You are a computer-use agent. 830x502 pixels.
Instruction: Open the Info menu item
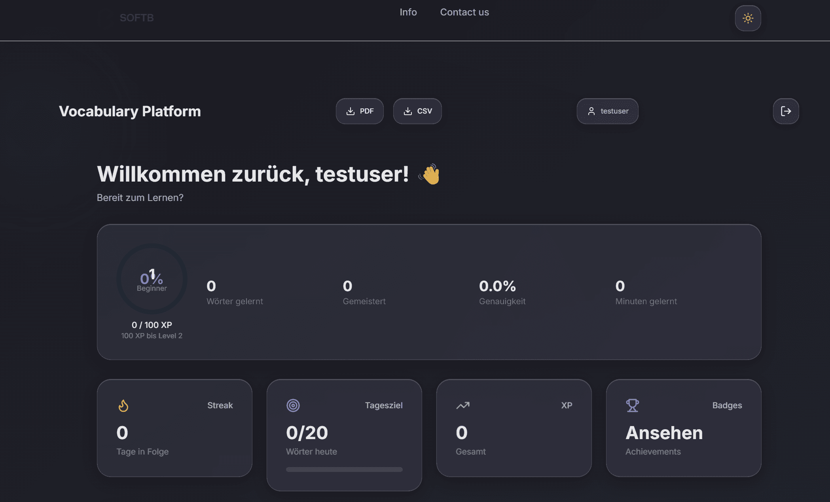(408, 12)
